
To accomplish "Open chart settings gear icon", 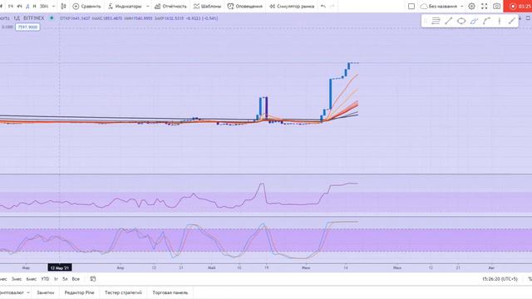I will 471,6.
